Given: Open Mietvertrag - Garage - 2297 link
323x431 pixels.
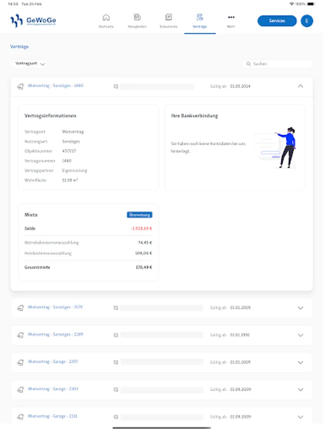Looking at the screenshot, I should tap(53, 362).
